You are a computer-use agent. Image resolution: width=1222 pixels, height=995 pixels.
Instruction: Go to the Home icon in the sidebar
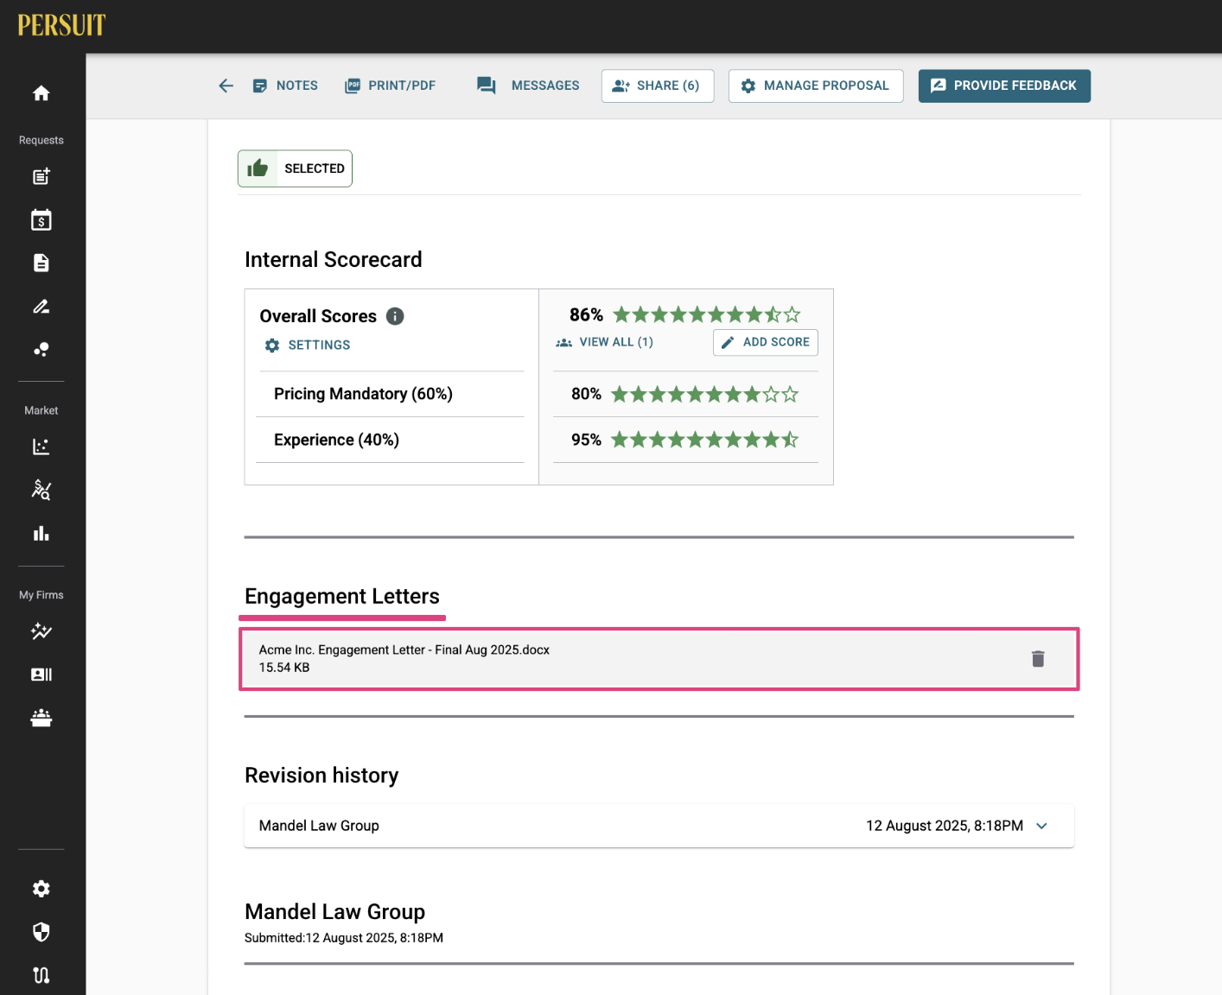coord(41,93)
